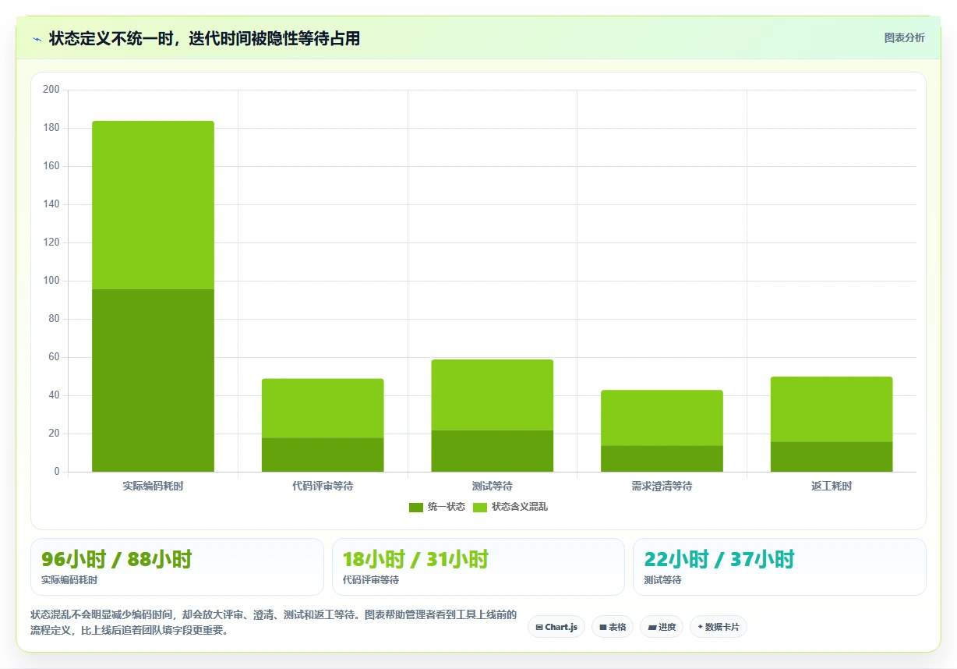The width and height of the screenshot is (957, 669).
Task: Click light green segment of 需求澄清等待 bar
Action: click(662, 418)
